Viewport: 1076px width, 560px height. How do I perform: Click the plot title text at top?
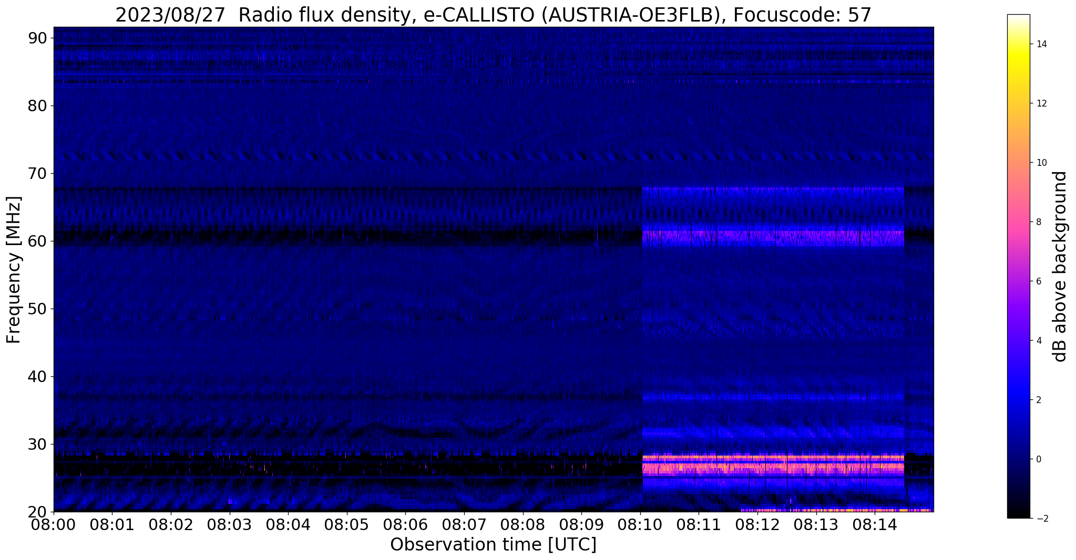click(494, 15)
